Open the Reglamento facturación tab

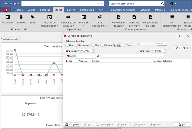(122, 10)
